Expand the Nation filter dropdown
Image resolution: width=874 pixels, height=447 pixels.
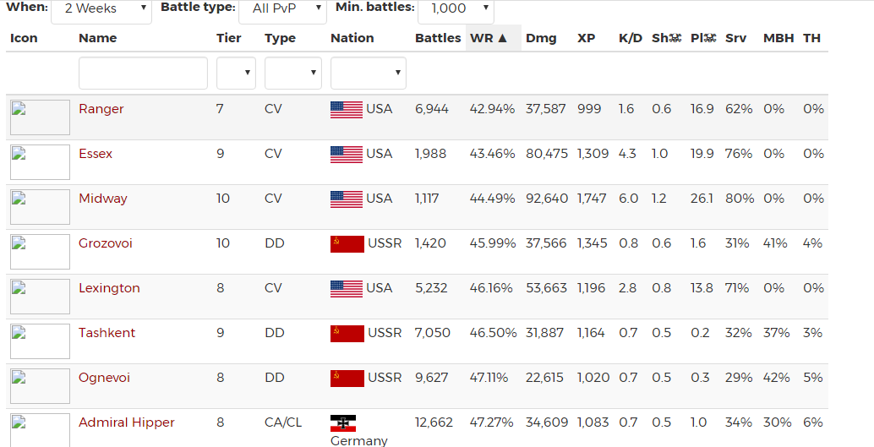pos(368,74)
